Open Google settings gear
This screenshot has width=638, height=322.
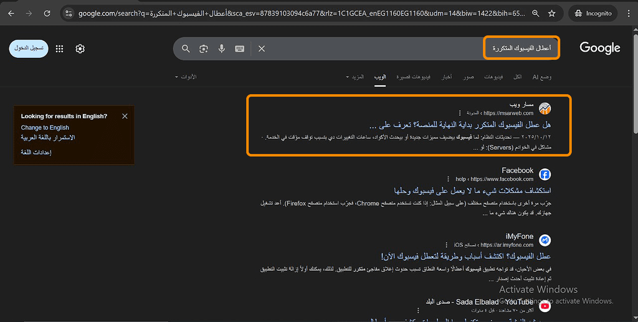coord(80,49)
